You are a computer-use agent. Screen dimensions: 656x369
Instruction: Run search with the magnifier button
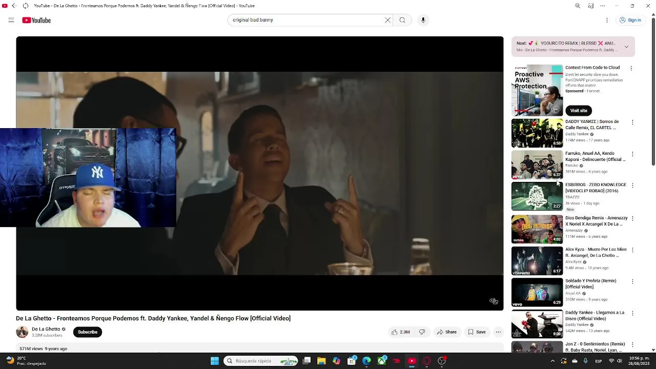click(402, 20)
